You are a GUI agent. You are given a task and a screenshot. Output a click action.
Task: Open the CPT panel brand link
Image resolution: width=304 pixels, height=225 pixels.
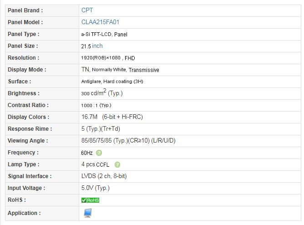pyautogui.click(x=87, y=10)
